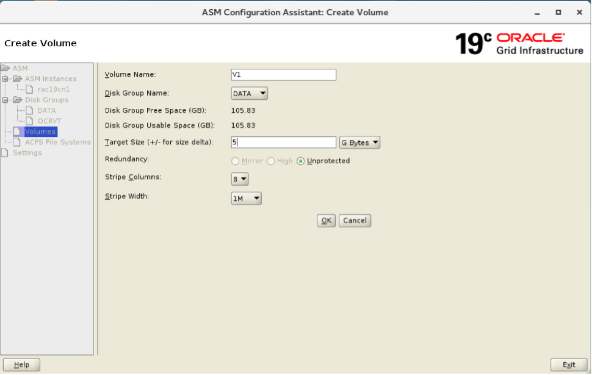The width and height of the screenshot is (592, 375).
Task: Select ASM Instances in the tree
Action: click(51, 79)
